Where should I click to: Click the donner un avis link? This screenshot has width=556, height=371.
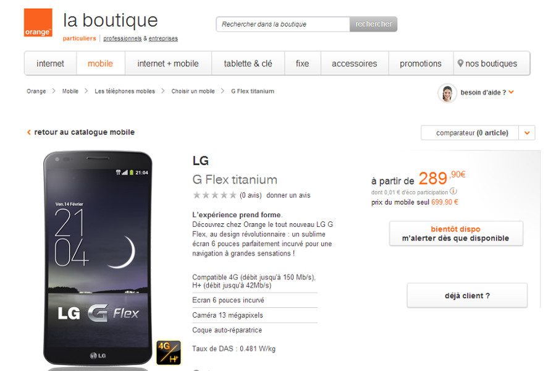coord(289,195)
